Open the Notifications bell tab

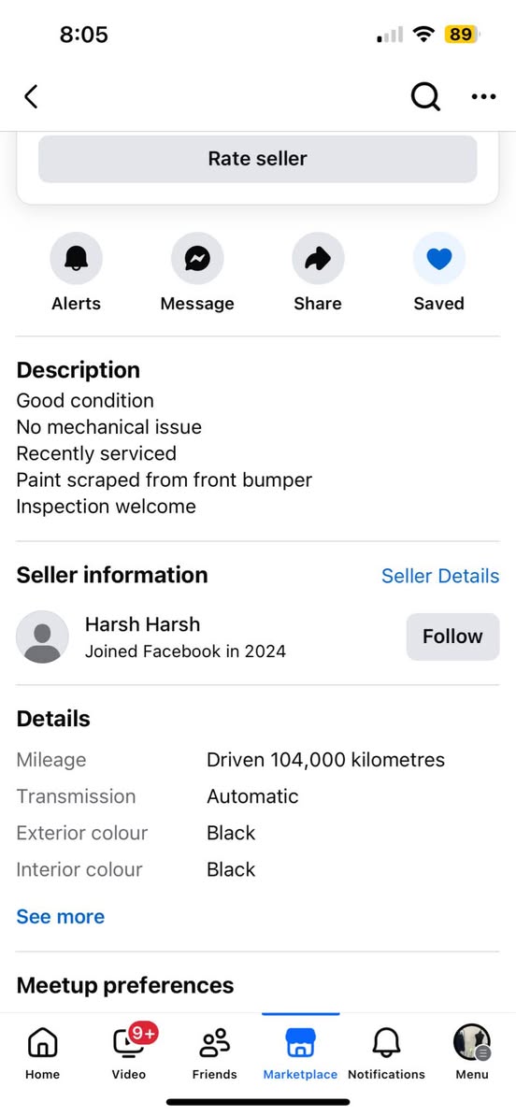tap(386, 1052)
